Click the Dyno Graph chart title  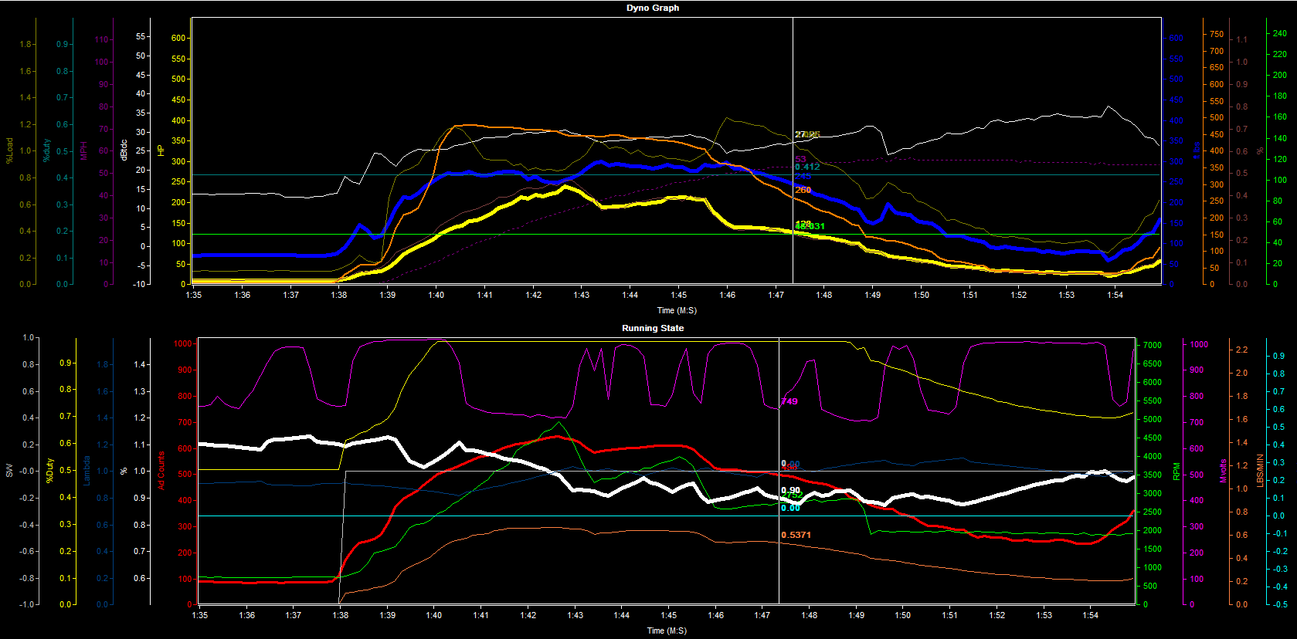[653, 8]
